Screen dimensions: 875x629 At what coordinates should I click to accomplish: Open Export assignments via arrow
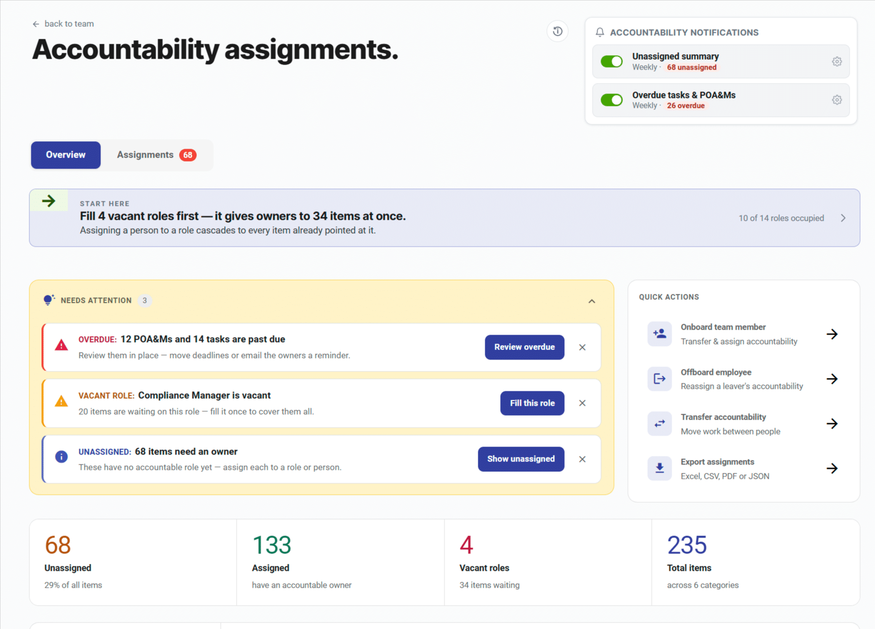[832, 468]
